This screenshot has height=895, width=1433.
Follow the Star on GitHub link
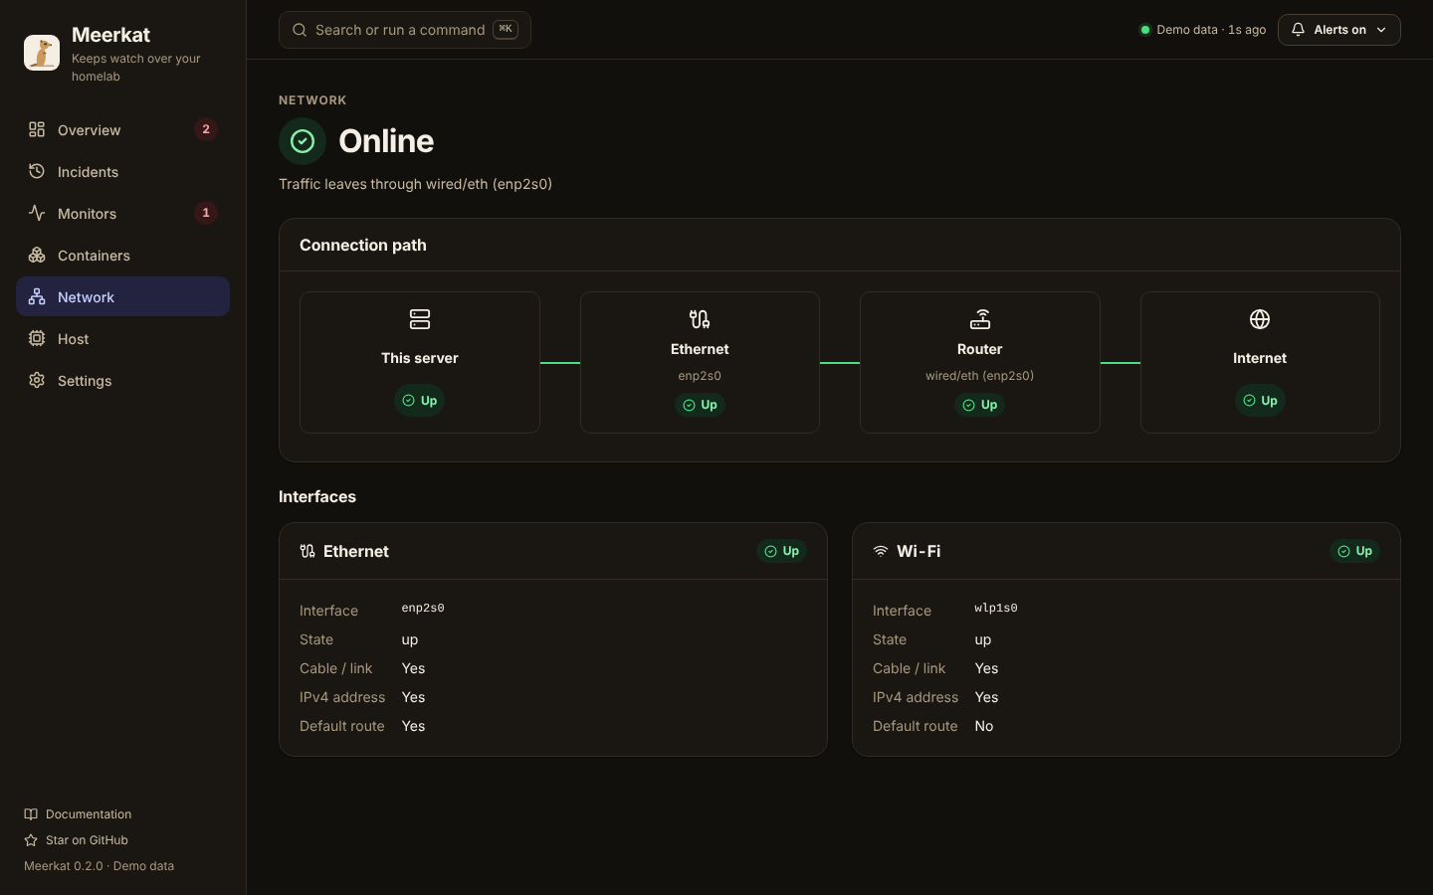coord(76,840)
